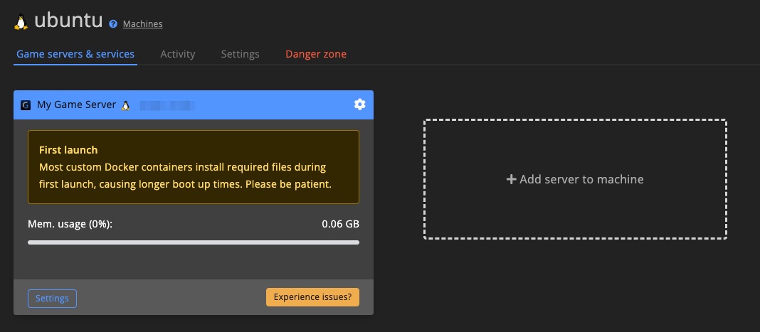This screenshot has width=760, height=332.
Task: Open the server gear settings icon
Action: tap(359, 105)
